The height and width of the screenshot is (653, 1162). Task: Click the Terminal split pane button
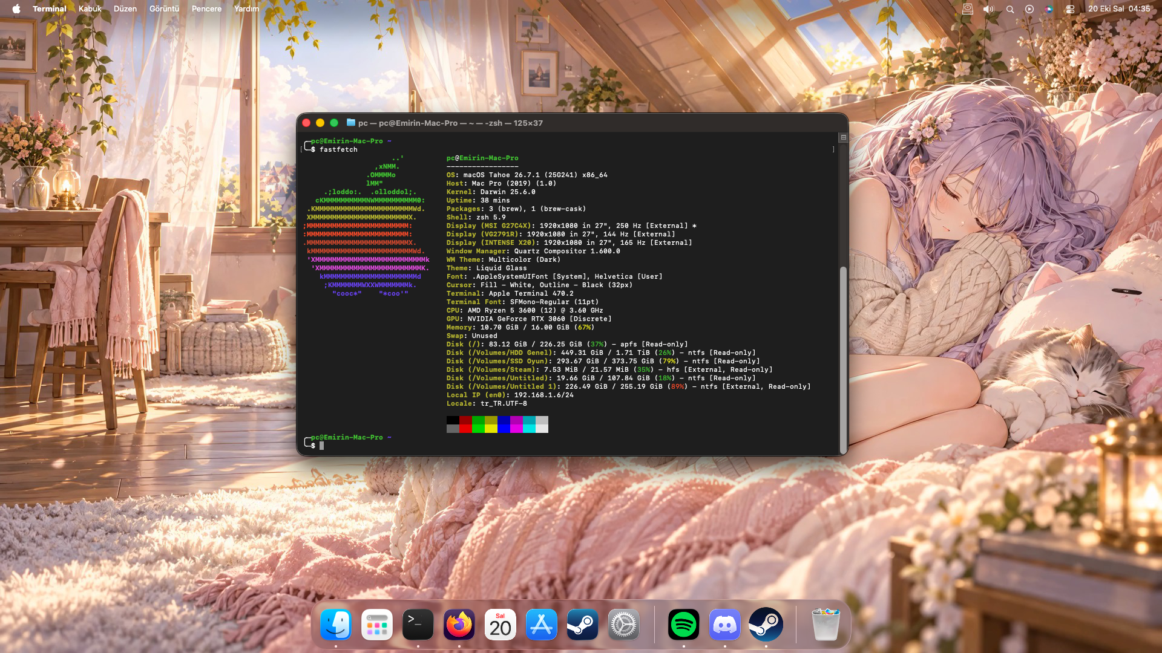(843, 137)
